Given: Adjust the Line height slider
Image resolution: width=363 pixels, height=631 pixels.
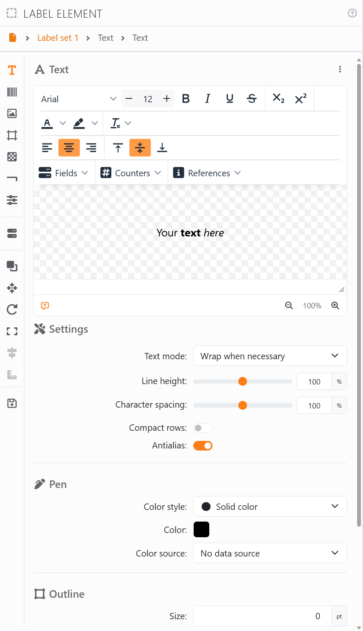Looking at the screenshot, I should 243,382.
